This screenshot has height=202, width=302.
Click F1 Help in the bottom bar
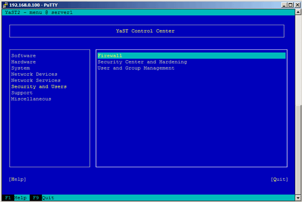[x=16, y=198]
